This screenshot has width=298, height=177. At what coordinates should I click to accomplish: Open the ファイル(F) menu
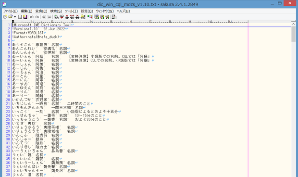pyautogui.click(x=11, y=11)
